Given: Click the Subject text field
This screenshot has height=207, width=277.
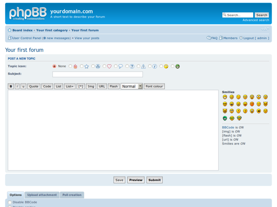Looking at the screenshot, I should 97,74.
